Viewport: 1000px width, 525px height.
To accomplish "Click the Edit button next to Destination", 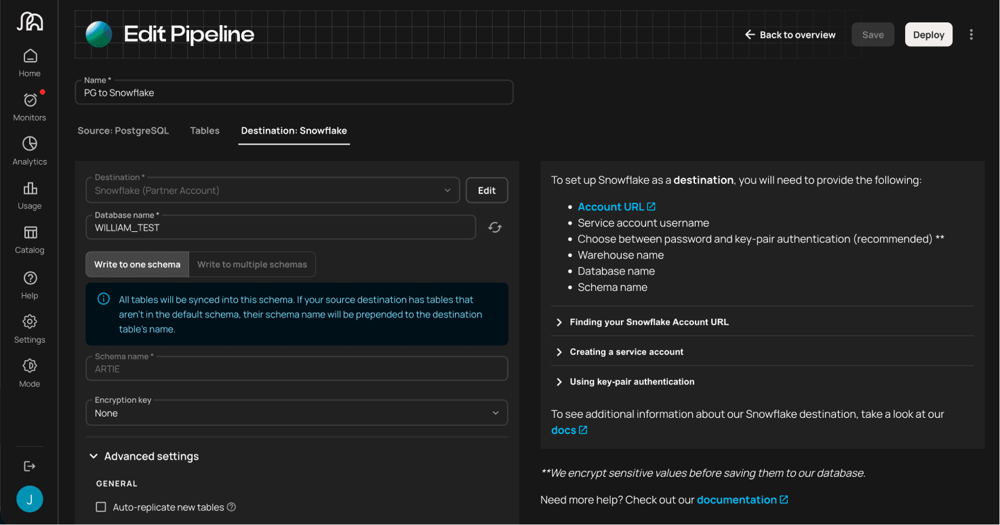I will (487, 191).
